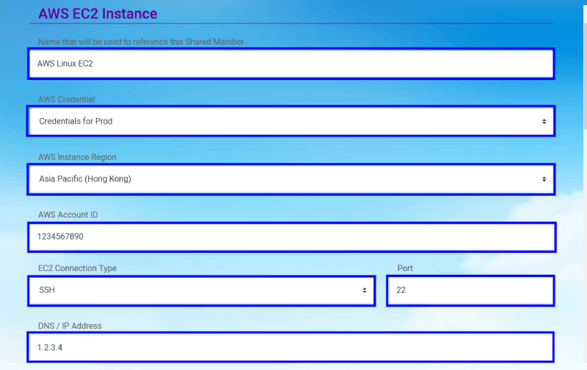Click the AWS Account ID field
This screenshot has height=370, width=587.
click(291, 237)
